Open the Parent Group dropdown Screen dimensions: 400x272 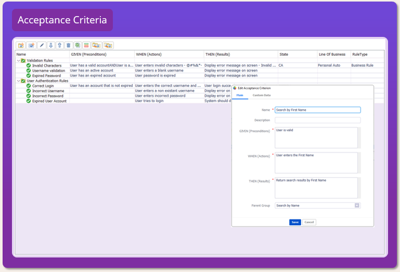(x=357, y=206)
